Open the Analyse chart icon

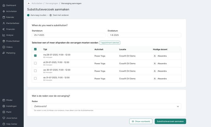[x=4, y=35]
